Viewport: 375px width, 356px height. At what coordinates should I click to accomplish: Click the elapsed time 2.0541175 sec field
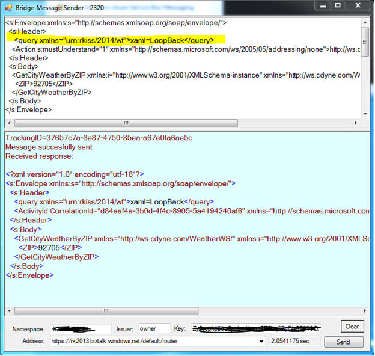point(294,341)
